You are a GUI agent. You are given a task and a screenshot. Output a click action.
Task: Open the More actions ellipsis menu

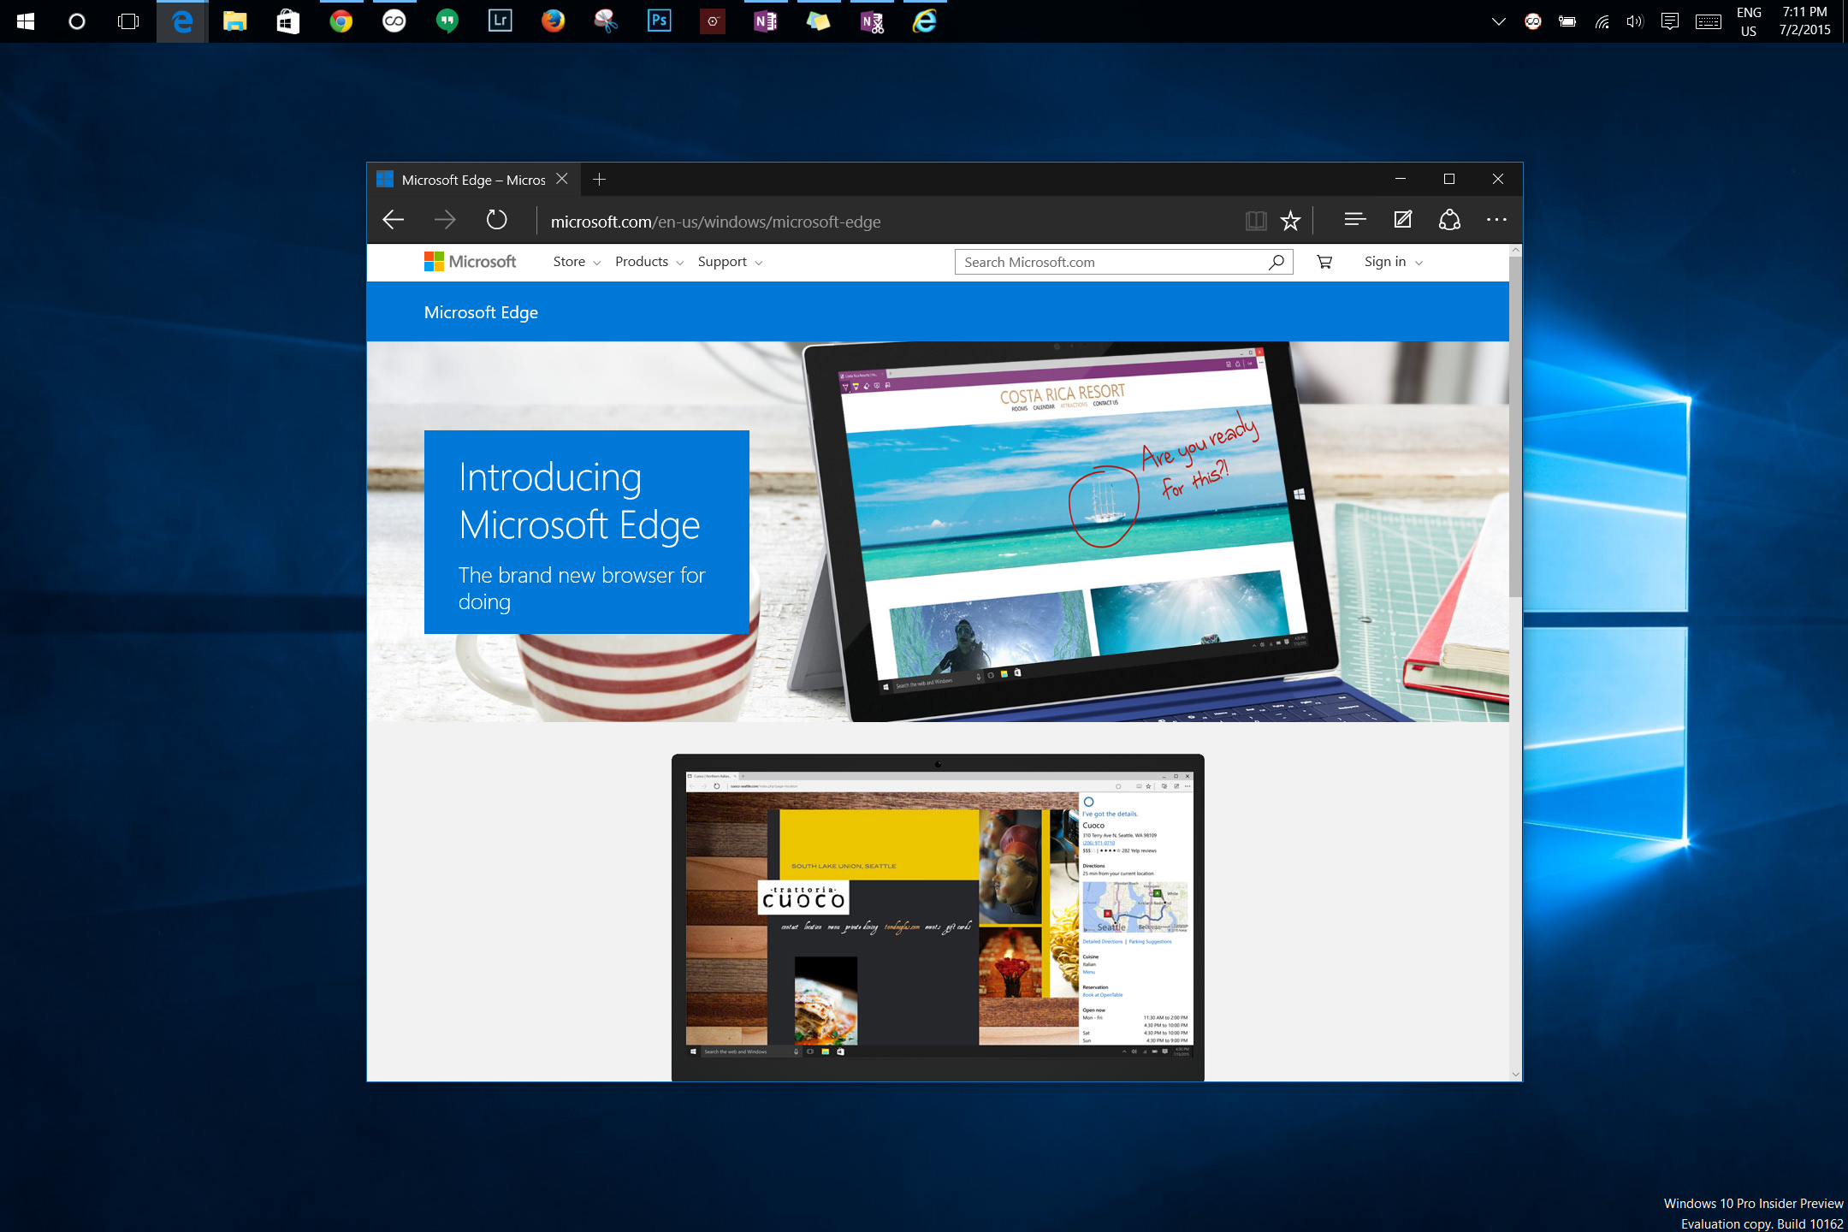1496,220
